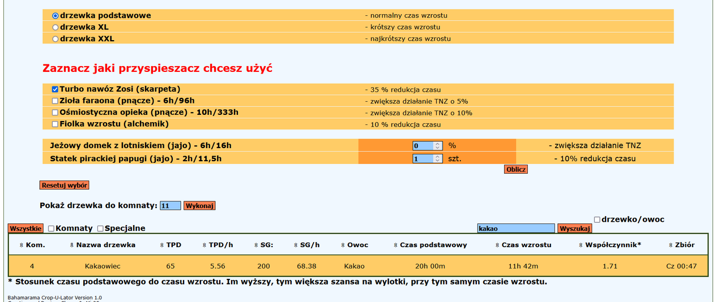Click the 68.38 SG/h value
Image resolution: width=725 pixels, height=302 pixels.
point(306,266)
